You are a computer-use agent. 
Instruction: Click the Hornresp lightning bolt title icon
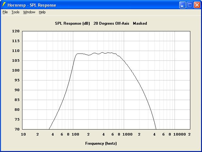point(4,5)
